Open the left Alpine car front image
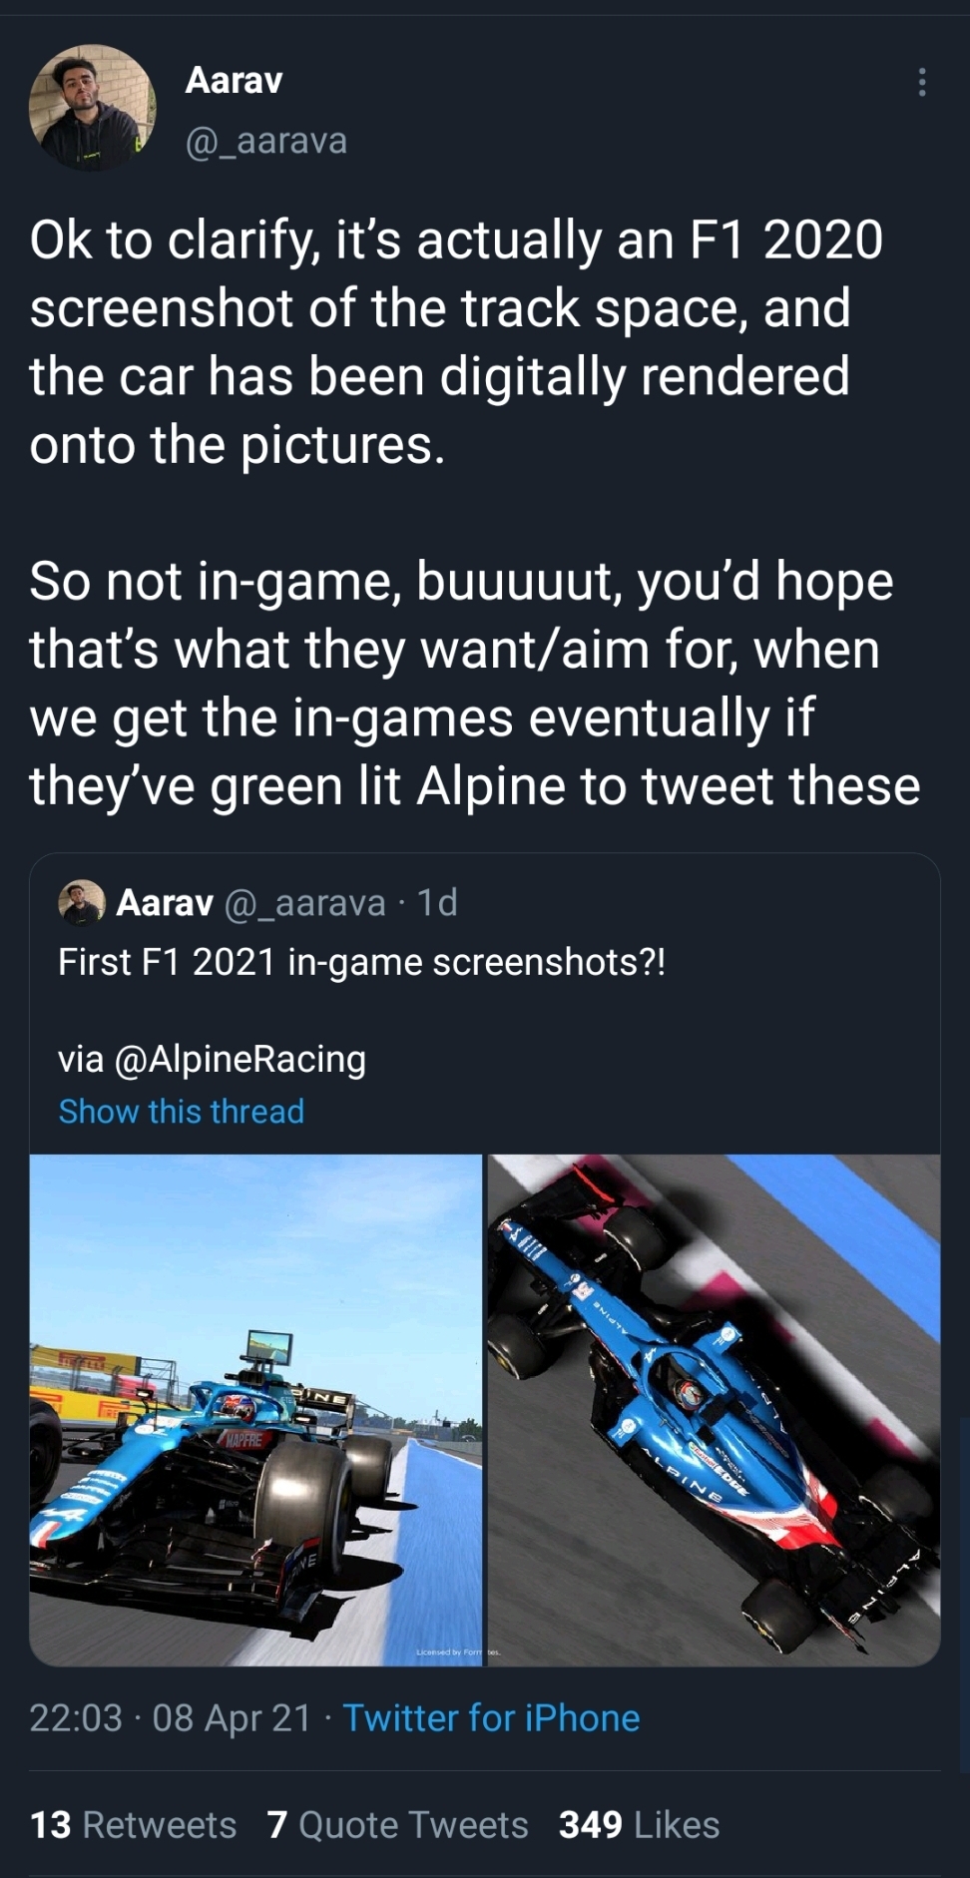 click(x=256, y=1410)
